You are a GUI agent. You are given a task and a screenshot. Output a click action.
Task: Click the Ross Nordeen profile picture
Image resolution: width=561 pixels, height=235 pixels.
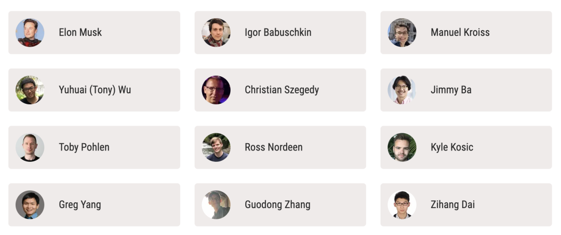click(x=216, y=147)
